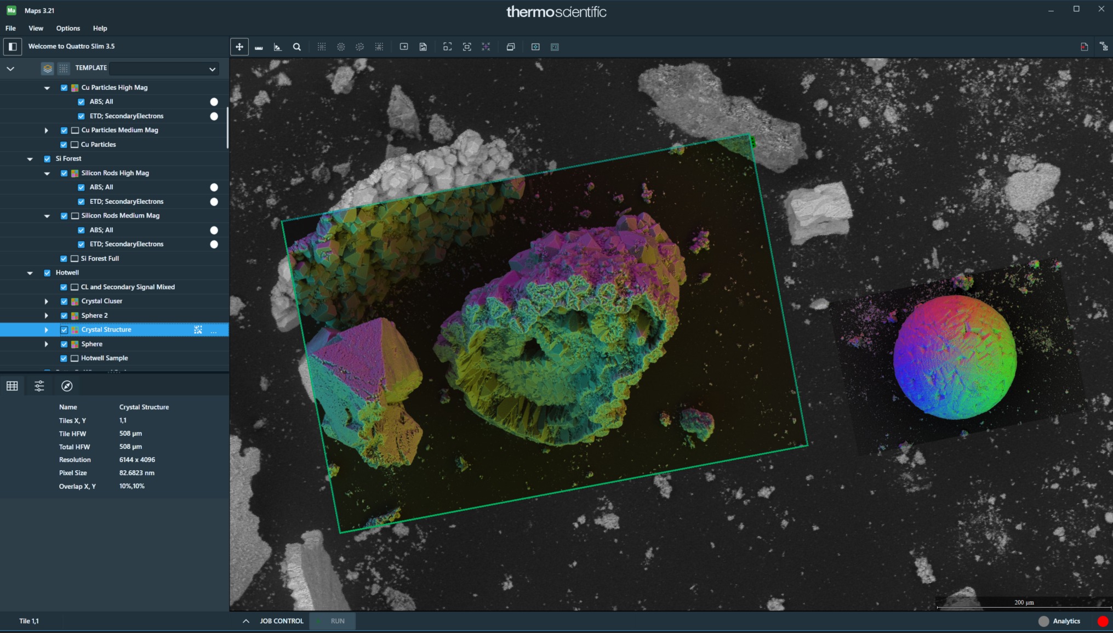
Task: Expand the Crystal Cluser tree item
Action: click(x=47, y=301)
